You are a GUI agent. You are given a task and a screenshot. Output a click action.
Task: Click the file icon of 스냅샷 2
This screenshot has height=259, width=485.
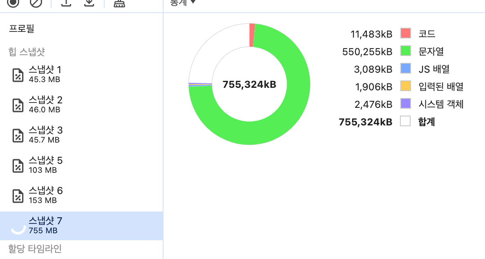click(18, 105)
